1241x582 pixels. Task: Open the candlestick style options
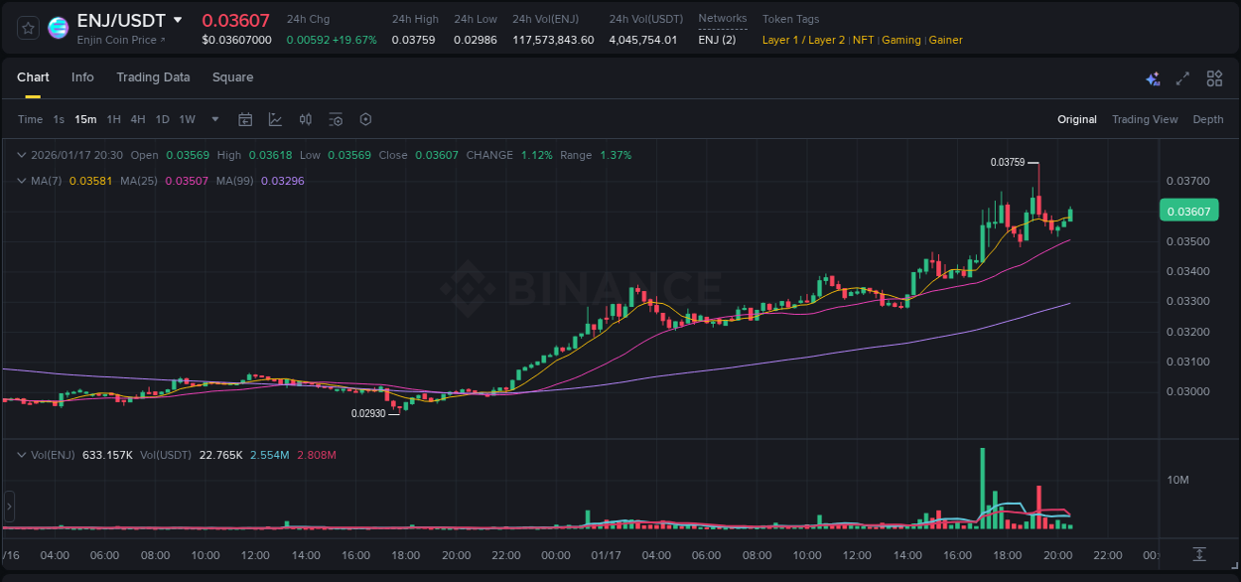point(306,119)
